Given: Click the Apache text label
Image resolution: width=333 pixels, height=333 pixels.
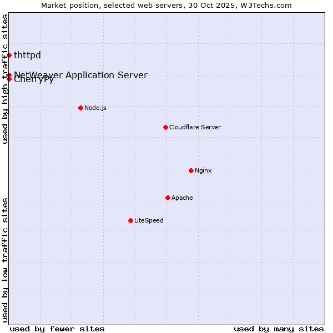Looking at the screenshot, I should point(182,198).
